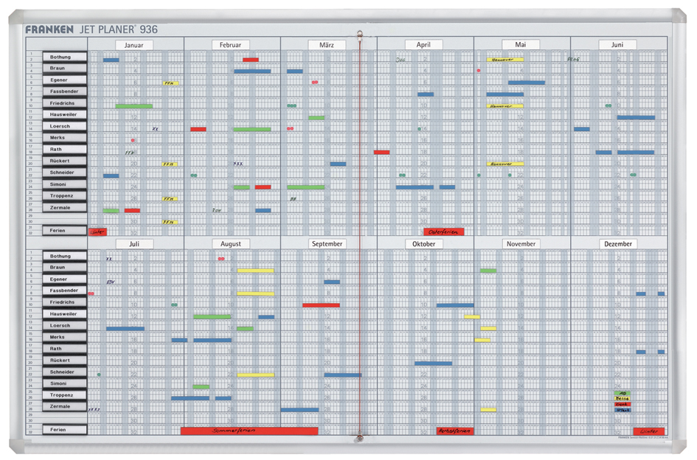Click the Dezember month header
This screenshot has width=697, height=460.
(x=617, y=243)
